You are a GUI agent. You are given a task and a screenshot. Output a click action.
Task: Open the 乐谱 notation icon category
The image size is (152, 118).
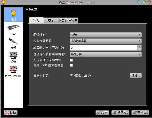click(x=13, y=58)
